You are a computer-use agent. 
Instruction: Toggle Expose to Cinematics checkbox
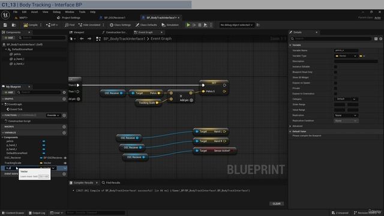pos(335,94)
